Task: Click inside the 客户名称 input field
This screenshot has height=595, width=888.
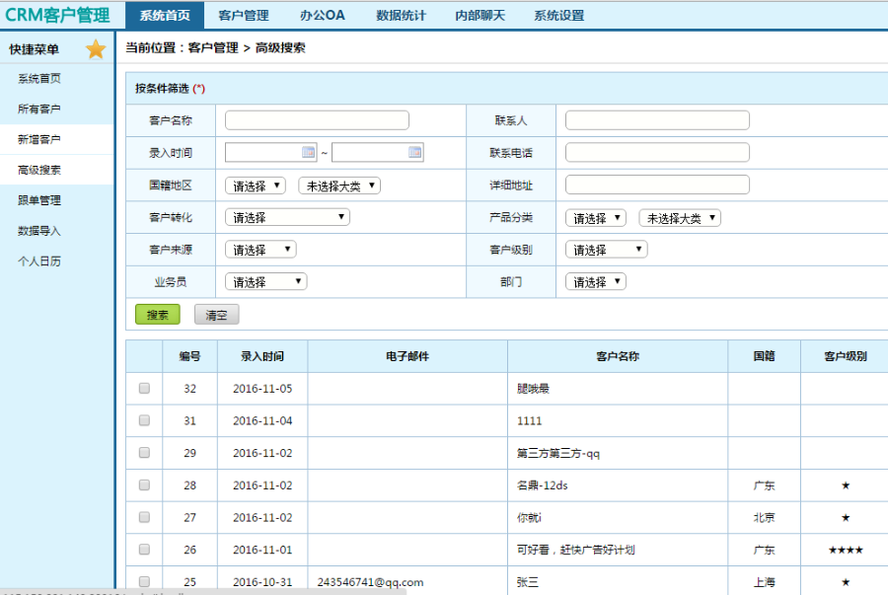Action: click(316, 118)
